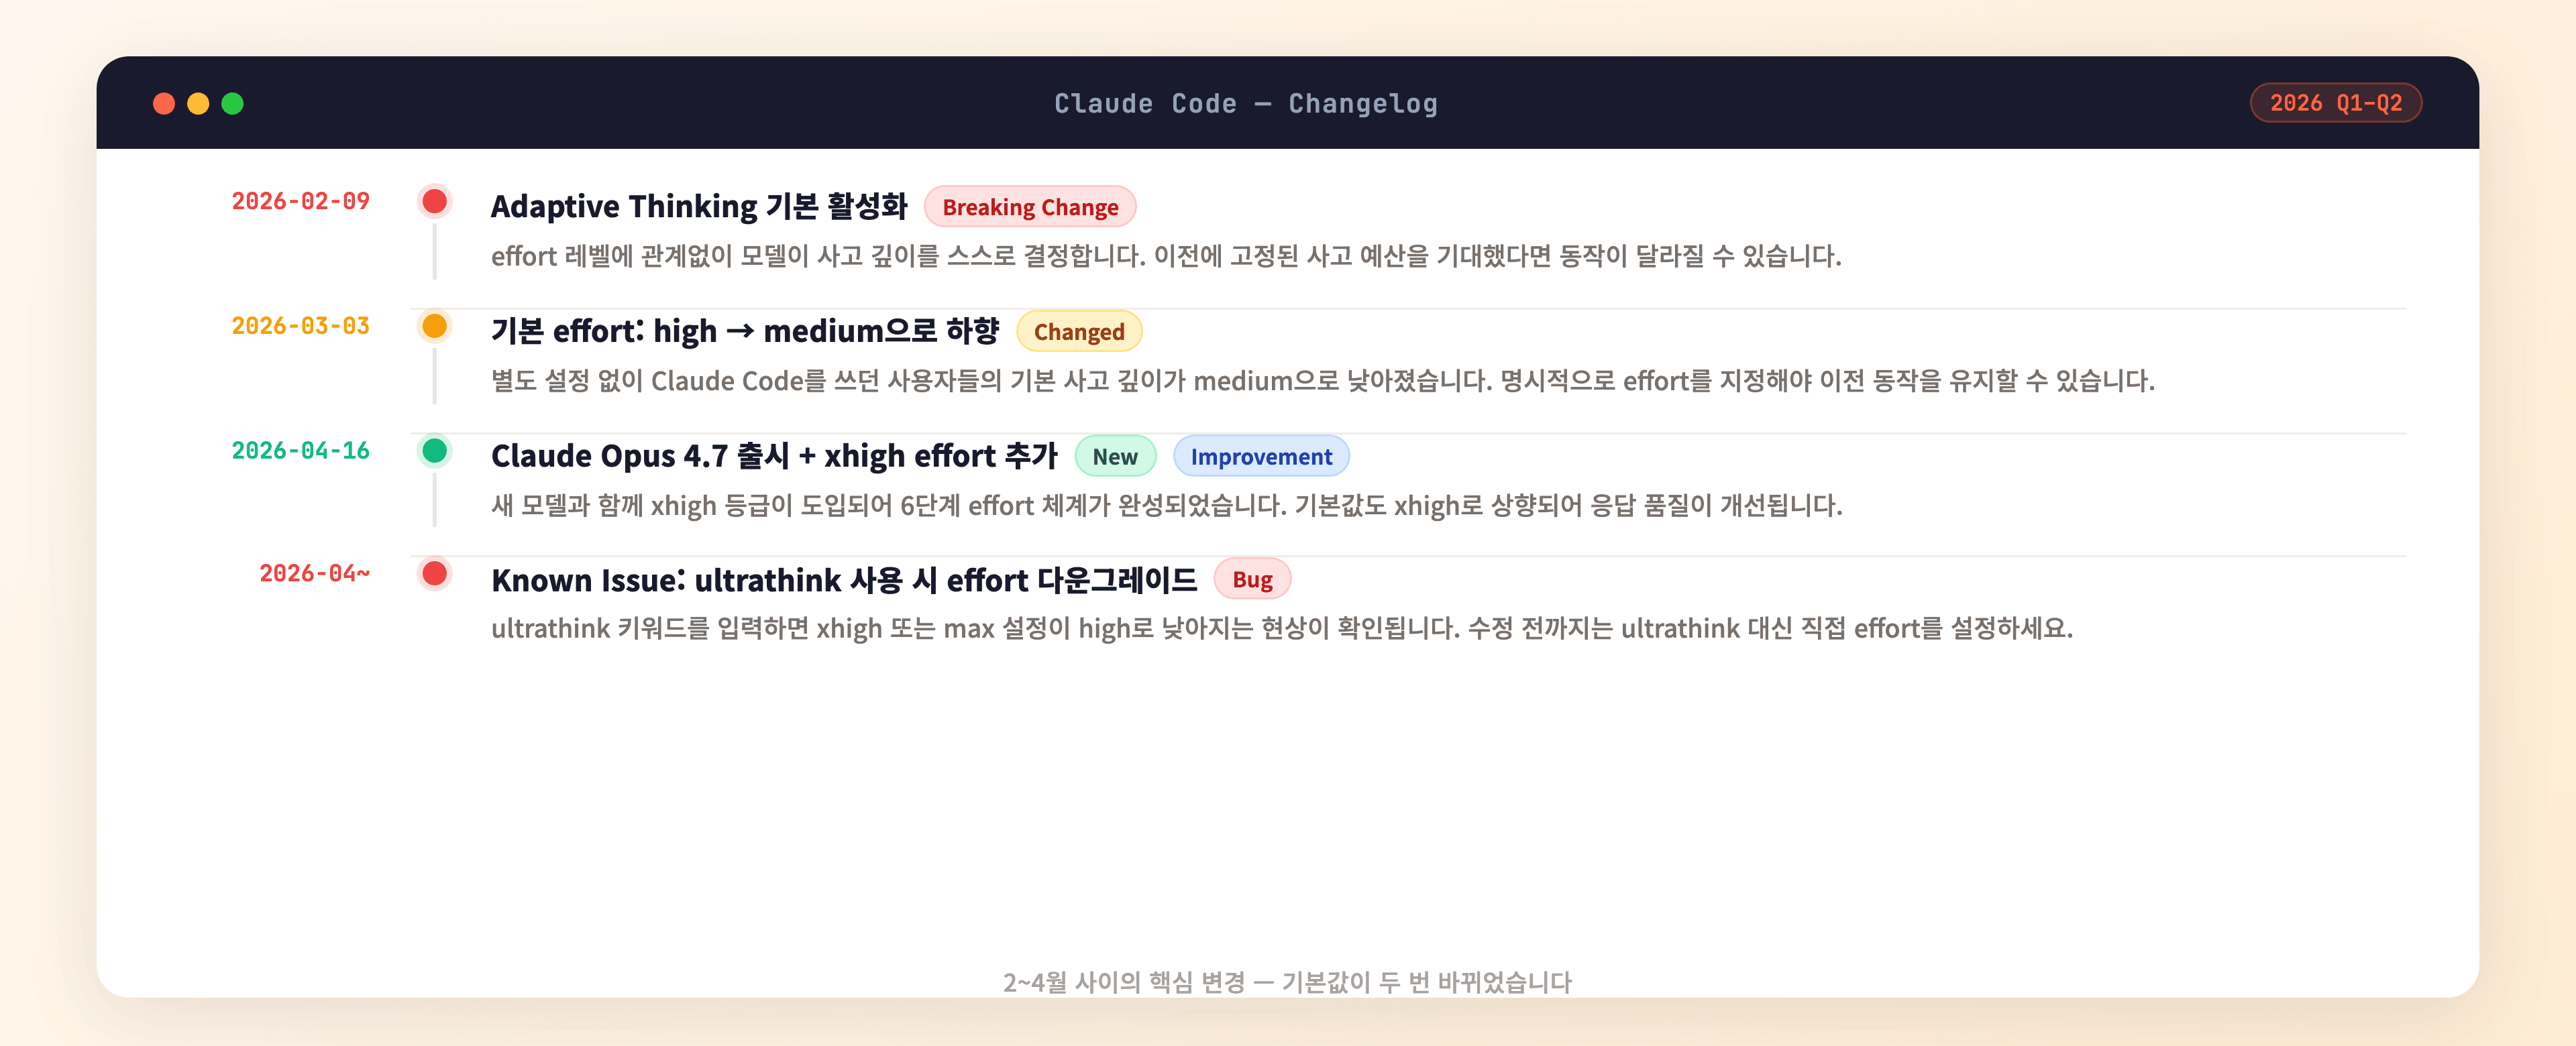
Task: Click the green maximize window dot
Action: click(232, 104)
